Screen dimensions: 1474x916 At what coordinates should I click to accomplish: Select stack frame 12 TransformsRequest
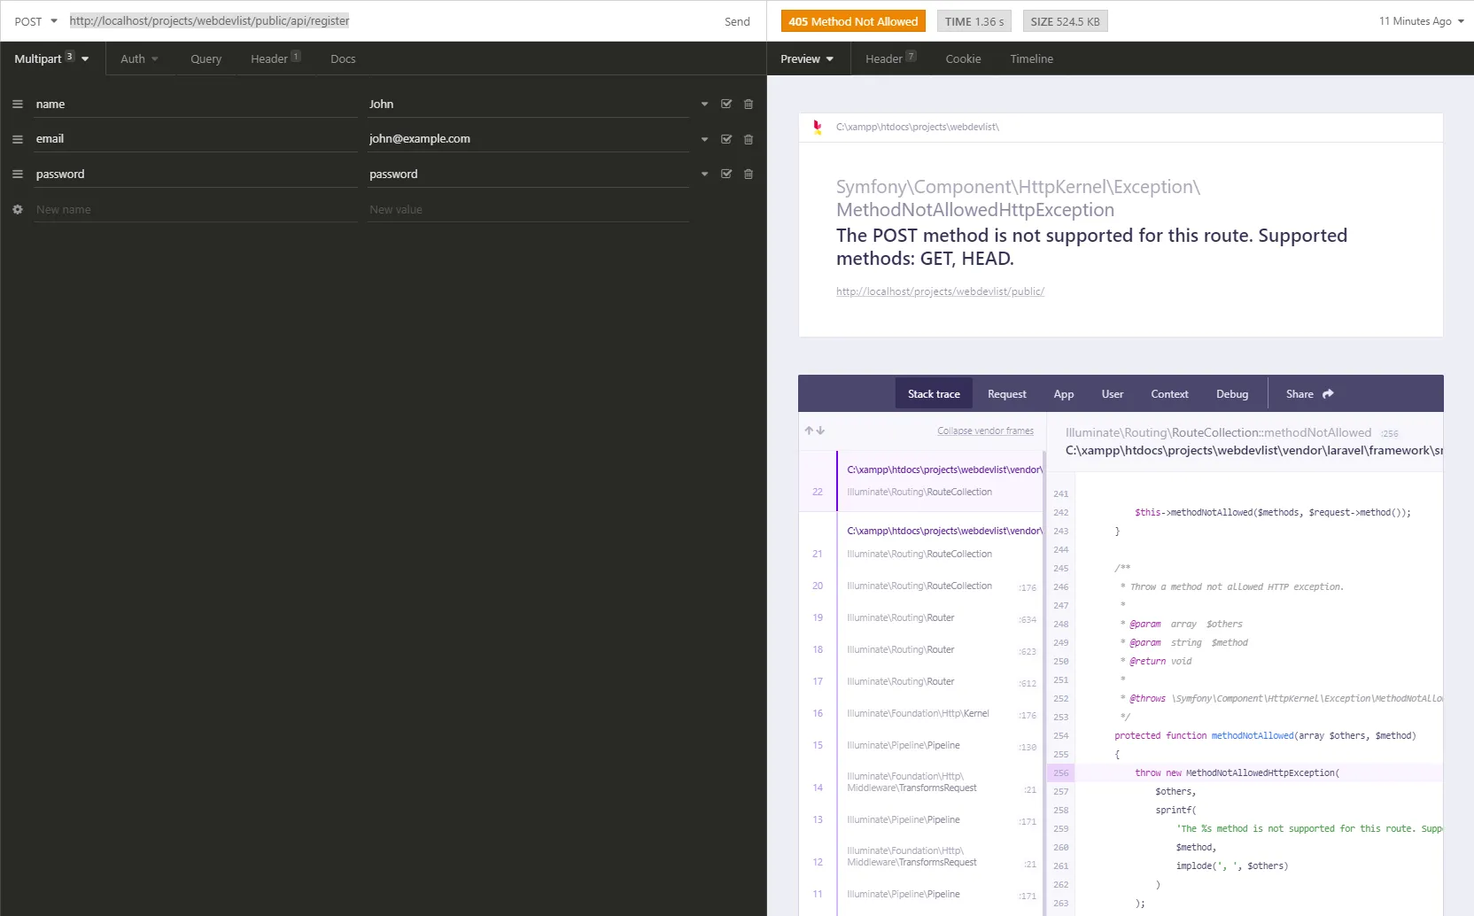tap(921, 857)
